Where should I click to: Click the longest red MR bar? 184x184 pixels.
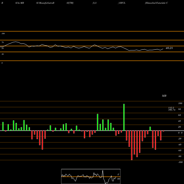click(132, 145)
